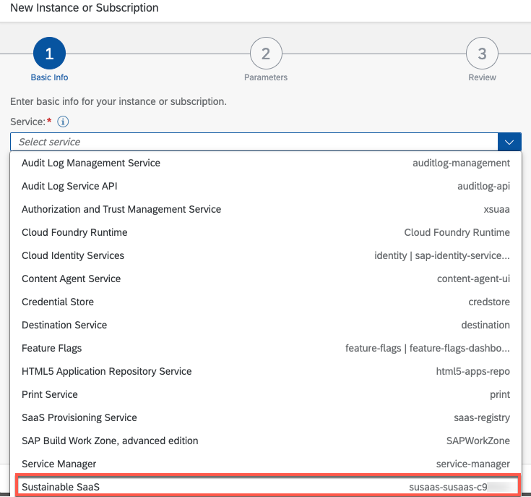Screen dimensions: 531x497
Task: Select Cloud Identity Services entry
Action: point(266,255)
